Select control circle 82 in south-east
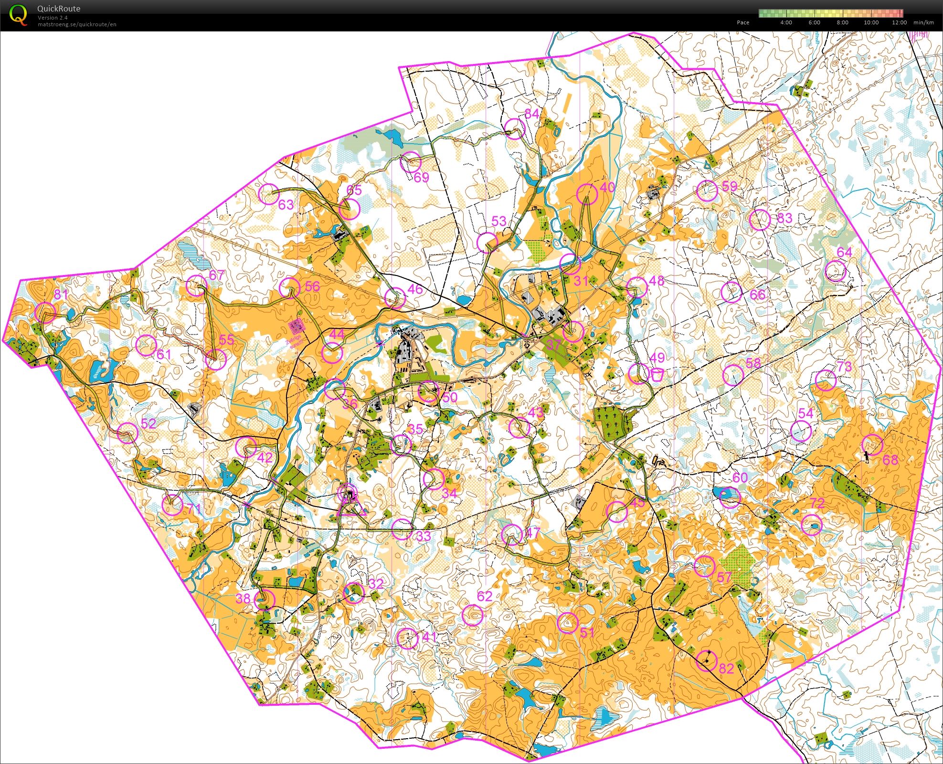This screenshot has height=764, width=943. click(x=707, y=660)
